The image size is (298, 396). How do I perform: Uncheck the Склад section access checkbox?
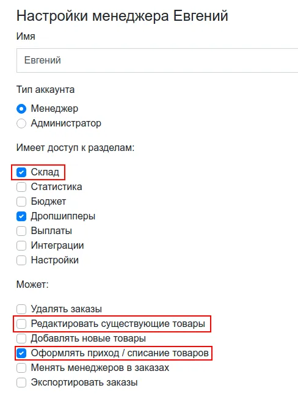point(21,172)
